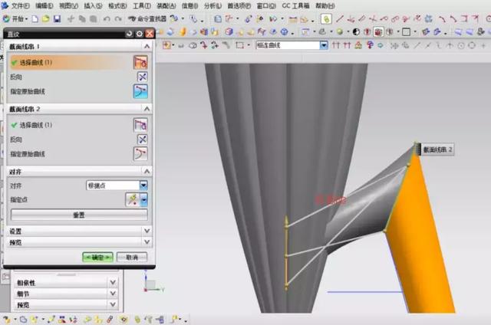Click specify origin curve icon in Section String 1
491x325 pixels.
(x=140, y=91)
